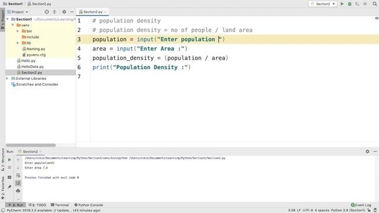Change the UTF-8 file encoding

308,211
